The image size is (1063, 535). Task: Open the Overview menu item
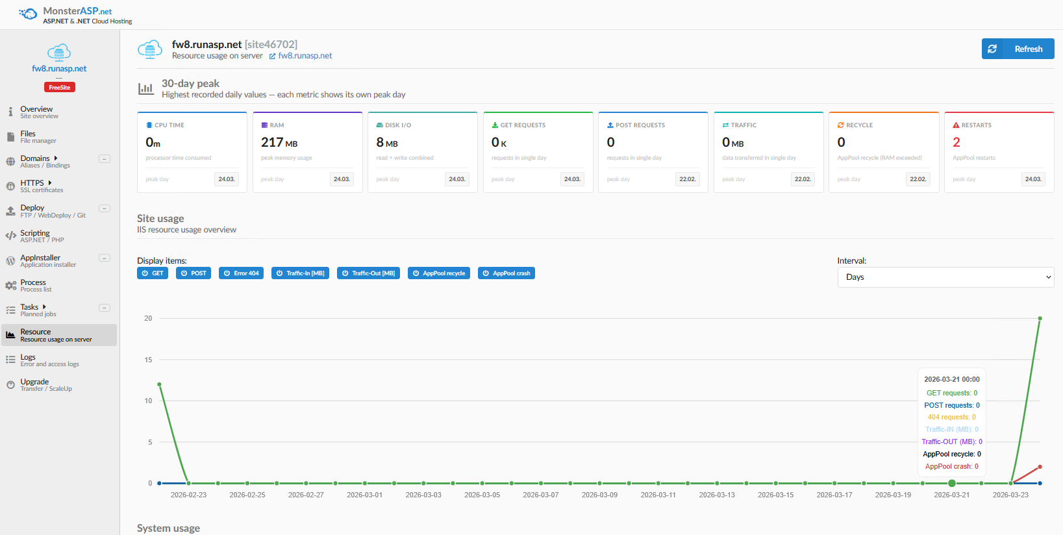36,112
